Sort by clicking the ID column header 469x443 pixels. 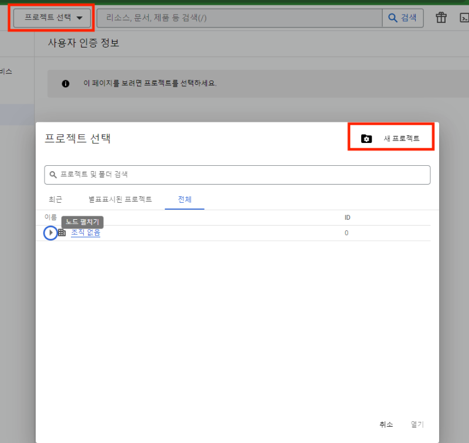tap(347, 217)
